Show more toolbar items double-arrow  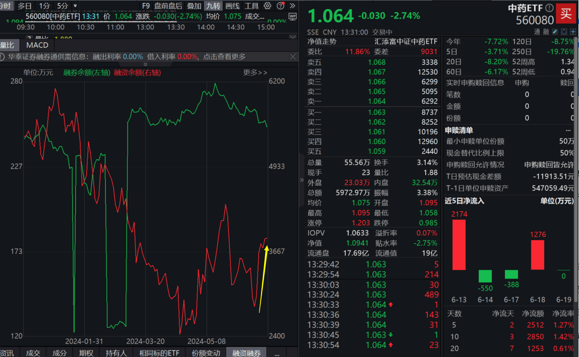pyautogui.click(x=292, y=6)
